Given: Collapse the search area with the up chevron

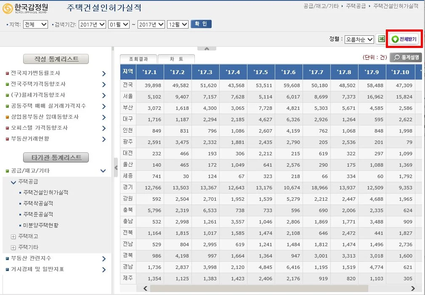Looking at the screenshot, I should click(207, 48).
